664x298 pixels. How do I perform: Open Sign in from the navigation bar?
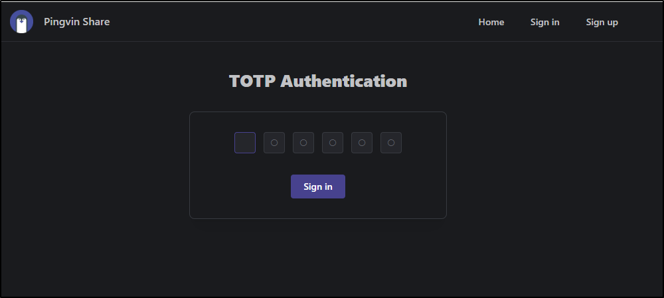(x=544, y=22)
